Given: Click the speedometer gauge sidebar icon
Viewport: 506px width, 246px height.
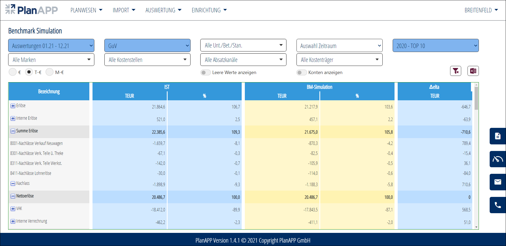Looking at the screenshot, I should [498, 159].
